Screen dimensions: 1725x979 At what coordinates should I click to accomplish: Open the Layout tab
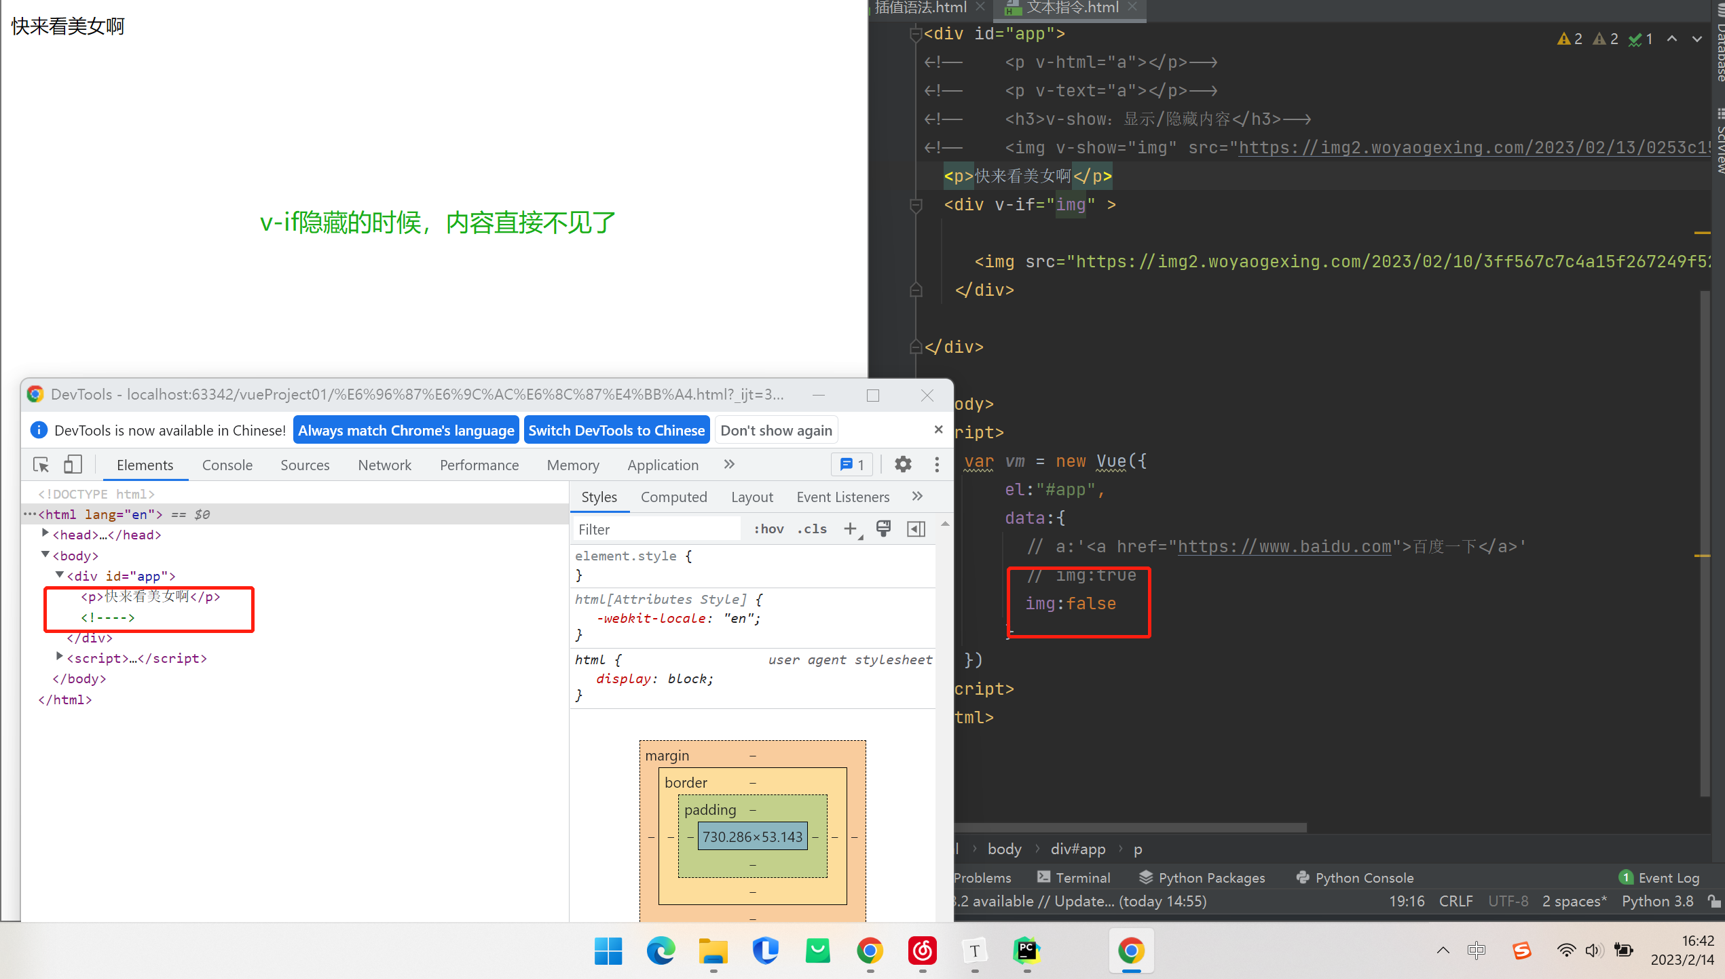[x=752, y=497]
